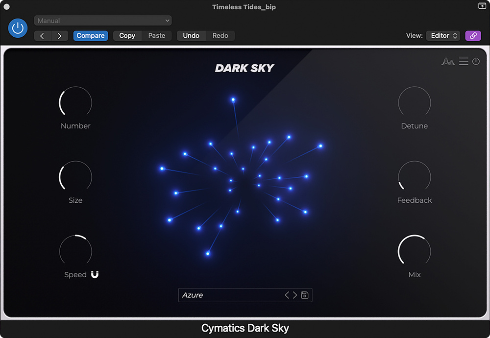
Task: Toggle the Compare button
Action: point(91,36)
